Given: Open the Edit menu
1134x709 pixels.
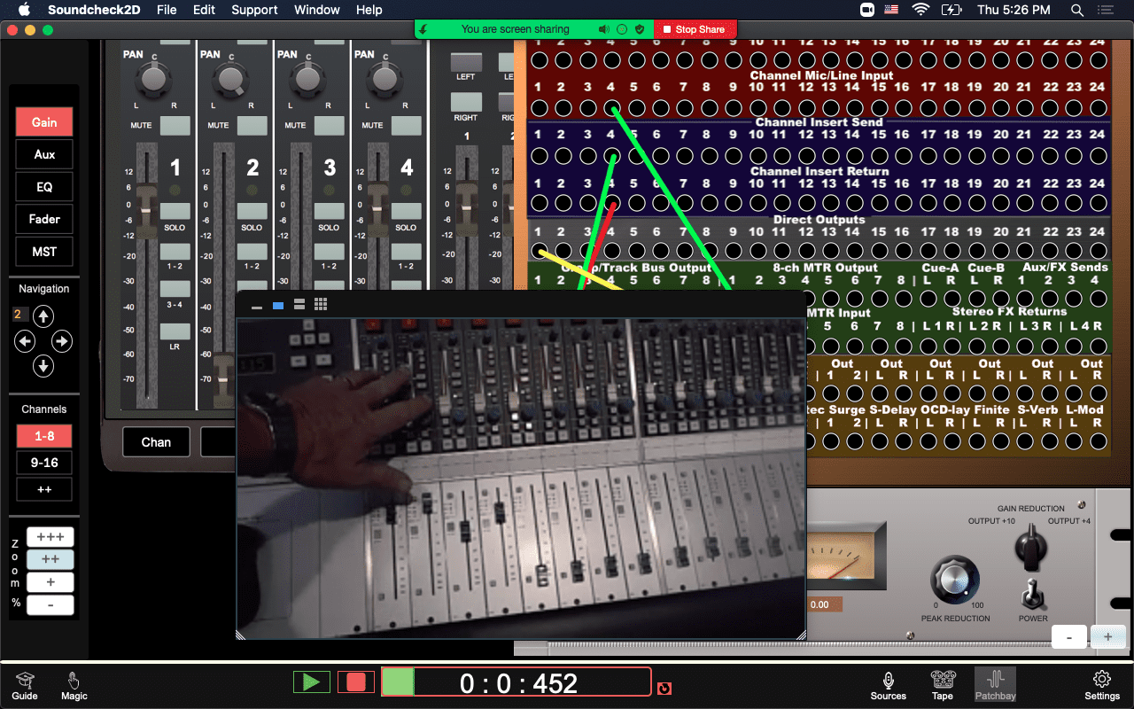Looking at the screenshot, I should point(204,10).
